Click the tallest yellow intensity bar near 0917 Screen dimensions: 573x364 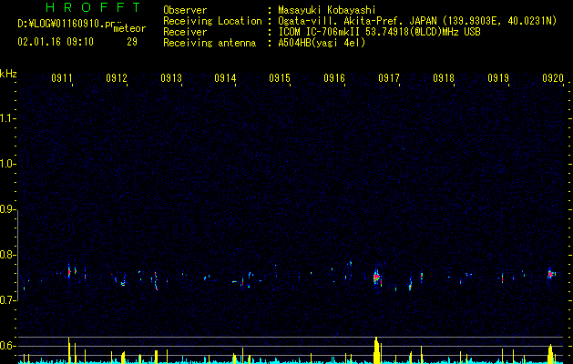pos(376,350)
